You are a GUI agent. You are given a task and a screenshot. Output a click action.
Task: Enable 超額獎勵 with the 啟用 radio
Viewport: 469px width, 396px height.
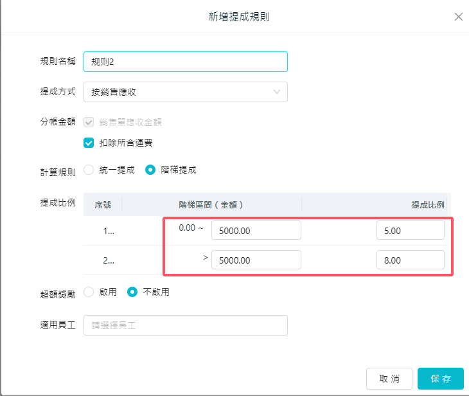pos(89,292)
